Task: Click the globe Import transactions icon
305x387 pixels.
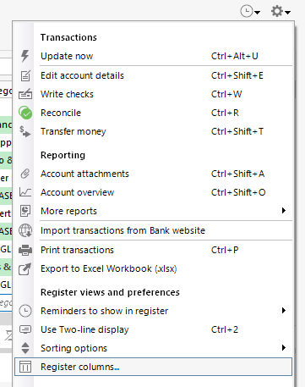Action: (x=25, y=230)
